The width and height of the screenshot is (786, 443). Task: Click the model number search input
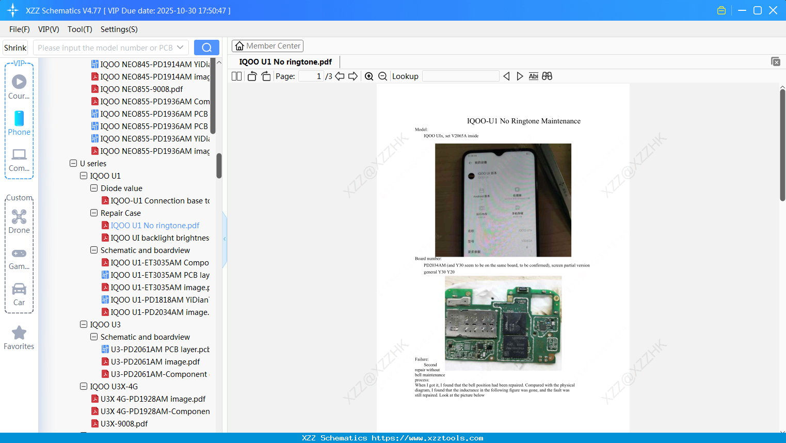point(105,48)
